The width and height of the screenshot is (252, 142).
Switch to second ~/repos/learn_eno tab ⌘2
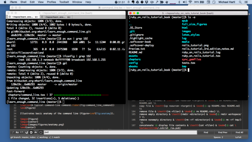pyautogui.click(x=56, y=17)
